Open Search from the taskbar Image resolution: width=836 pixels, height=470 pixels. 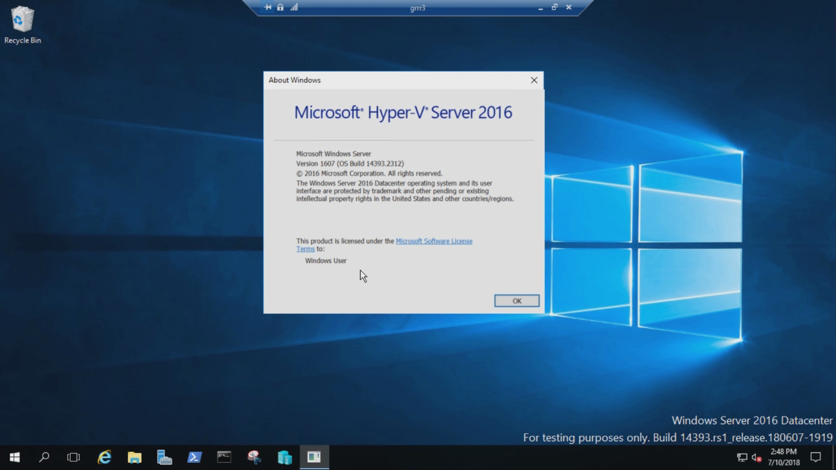click(x=44, y=457)
